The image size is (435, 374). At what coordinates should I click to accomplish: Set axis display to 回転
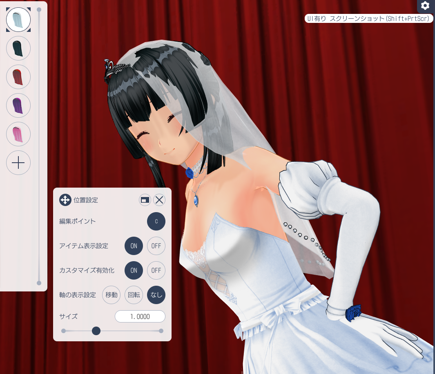[x=134, y=295]
